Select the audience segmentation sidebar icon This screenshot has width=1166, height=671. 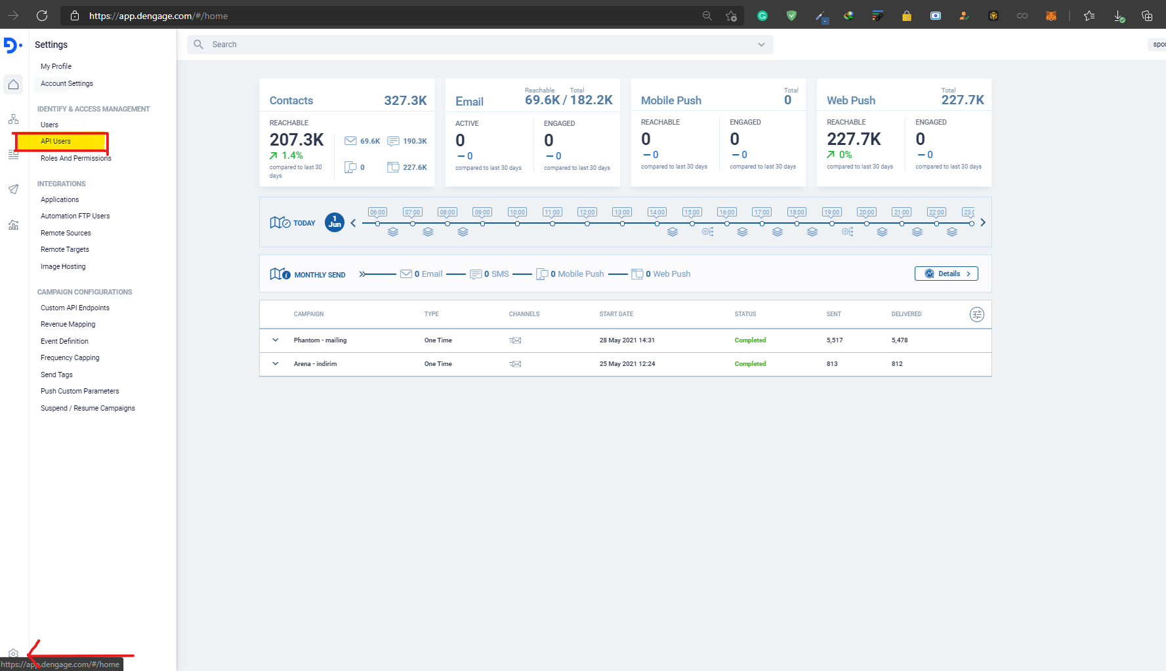coord(13,119)
